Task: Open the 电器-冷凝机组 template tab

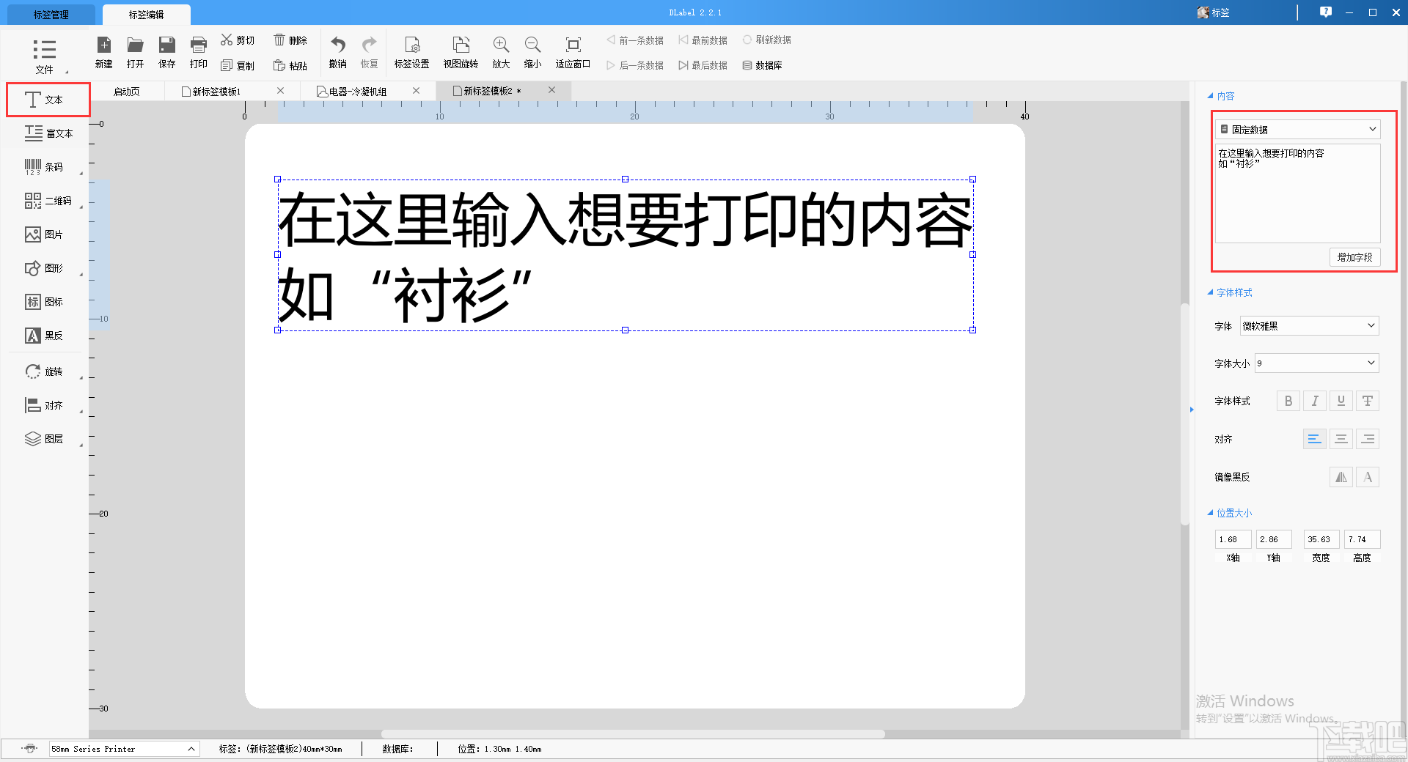Action: (x=359, y=91)
